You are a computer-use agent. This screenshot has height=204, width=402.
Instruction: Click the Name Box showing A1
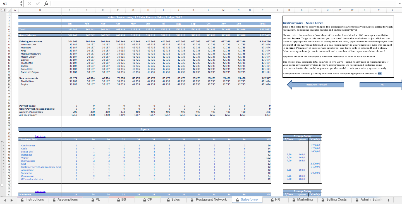[x=10, y=4]
